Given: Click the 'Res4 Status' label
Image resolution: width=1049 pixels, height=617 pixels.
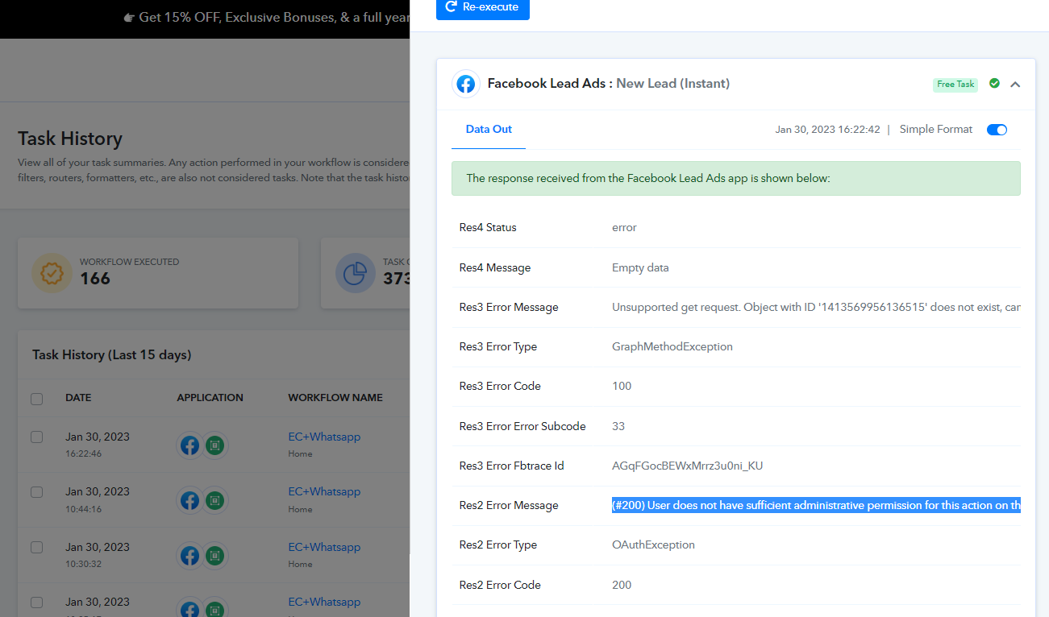Looking at the screenshot, I should [488, 227].
